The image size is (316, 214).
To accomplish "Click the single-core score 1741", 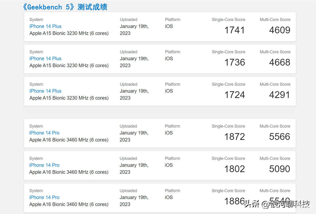I will coord(235,30).
